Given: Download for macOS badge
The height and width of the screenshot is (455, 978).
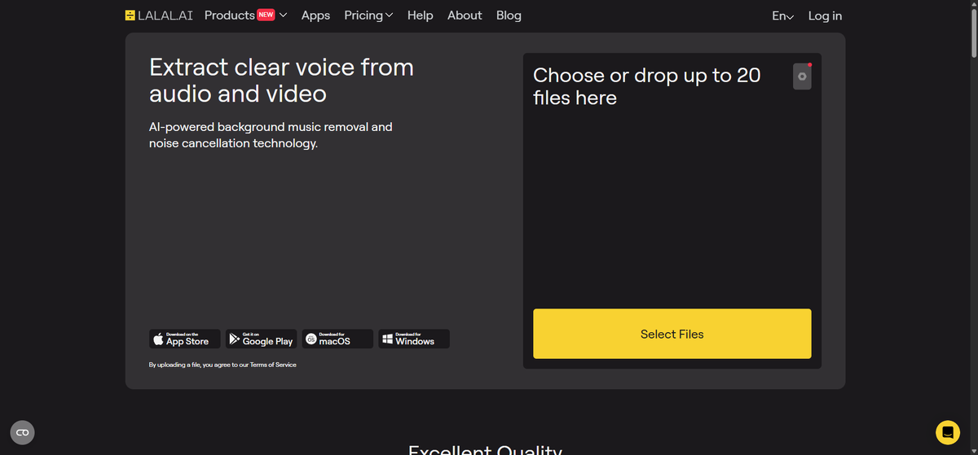Looking at the screenshot, I should click(337, 339).
